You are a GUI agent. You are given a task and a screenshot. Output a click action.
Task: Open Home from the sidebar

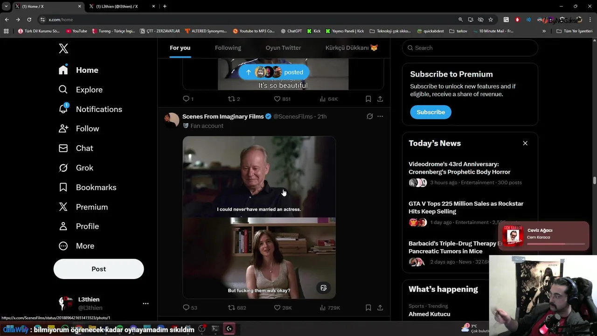[78, 70]
